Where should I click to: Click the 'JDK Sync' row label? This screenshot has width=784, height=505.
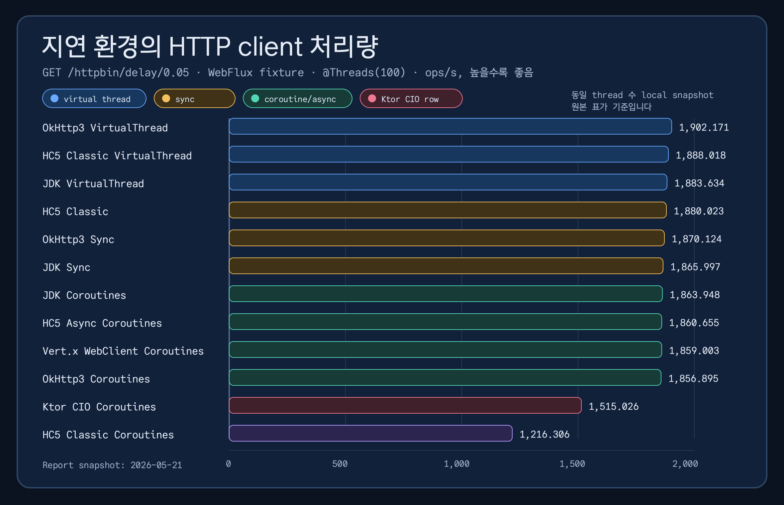click(66, 267)
